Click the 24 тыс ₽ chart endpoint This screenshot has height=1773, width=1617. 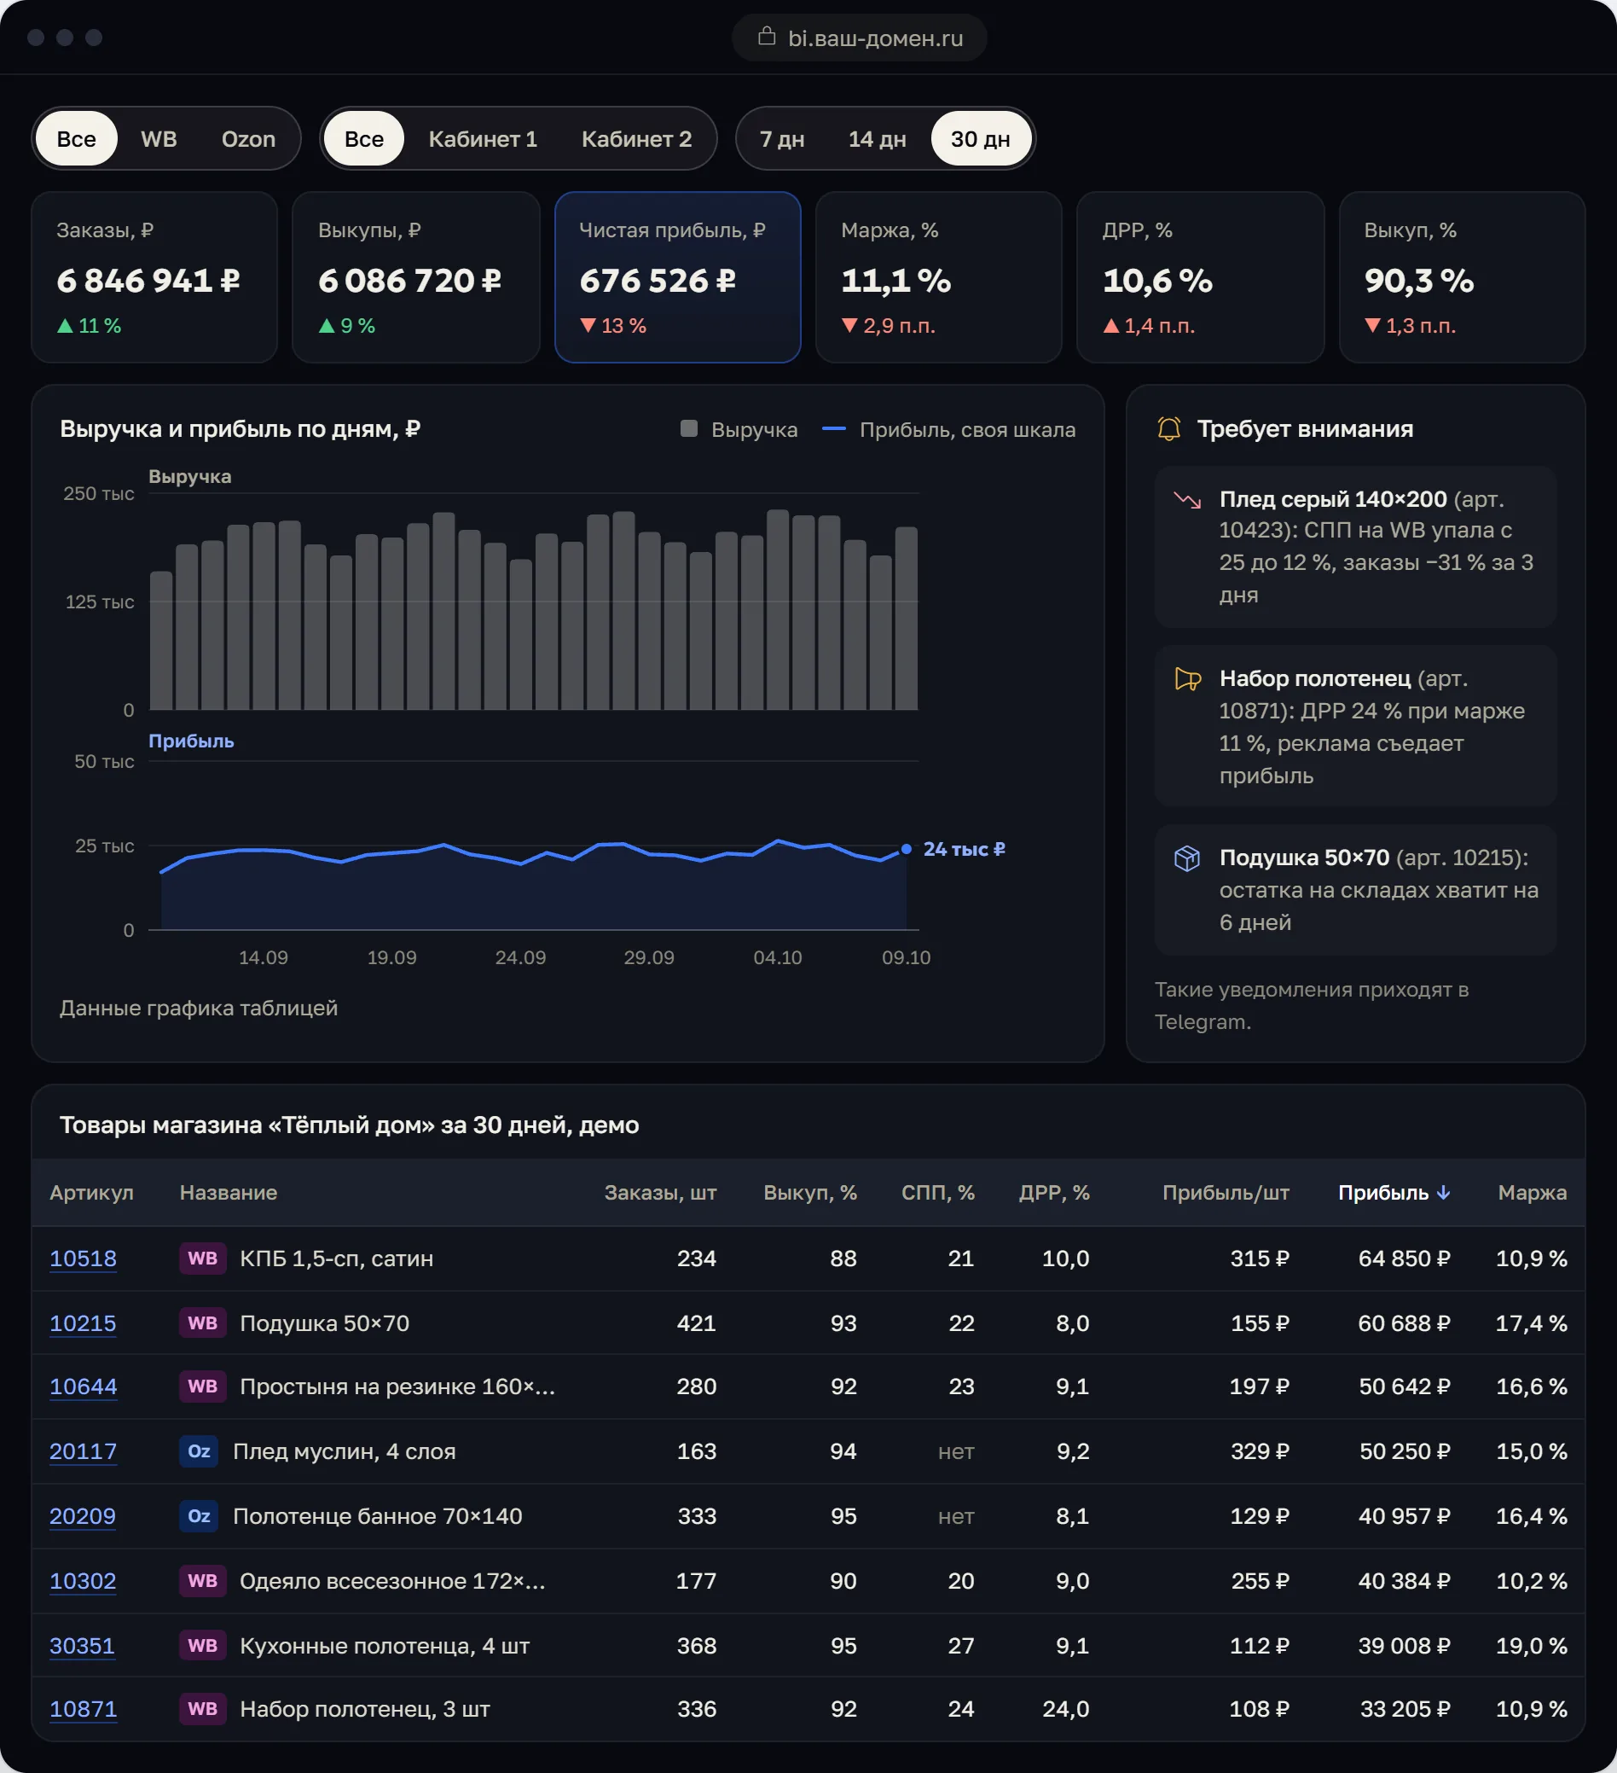[907, 849]
